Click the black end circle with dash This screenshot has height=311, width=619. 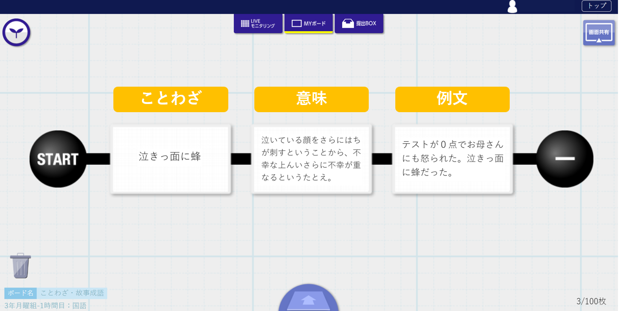pyautogui.click(x=565, y=159)
